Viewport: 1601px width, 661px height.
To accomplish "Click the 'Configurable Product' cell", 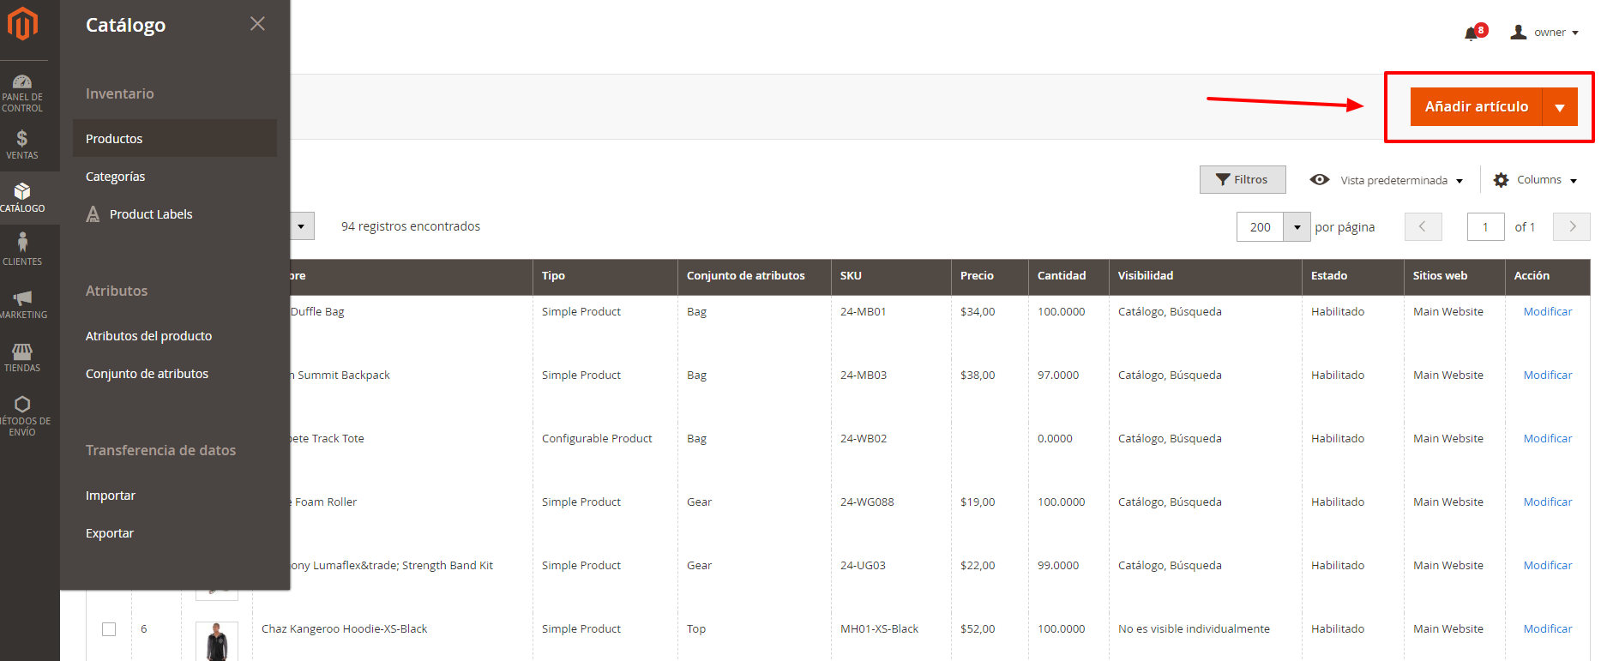I will [597, 438].
